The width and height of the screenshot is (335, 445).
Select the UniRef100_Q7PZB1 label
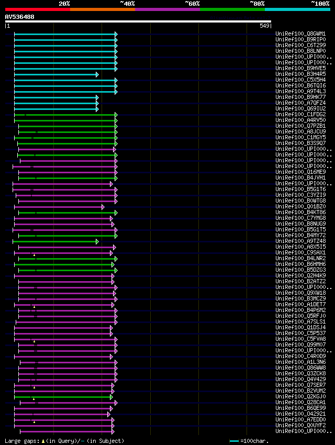pos(300,126)
